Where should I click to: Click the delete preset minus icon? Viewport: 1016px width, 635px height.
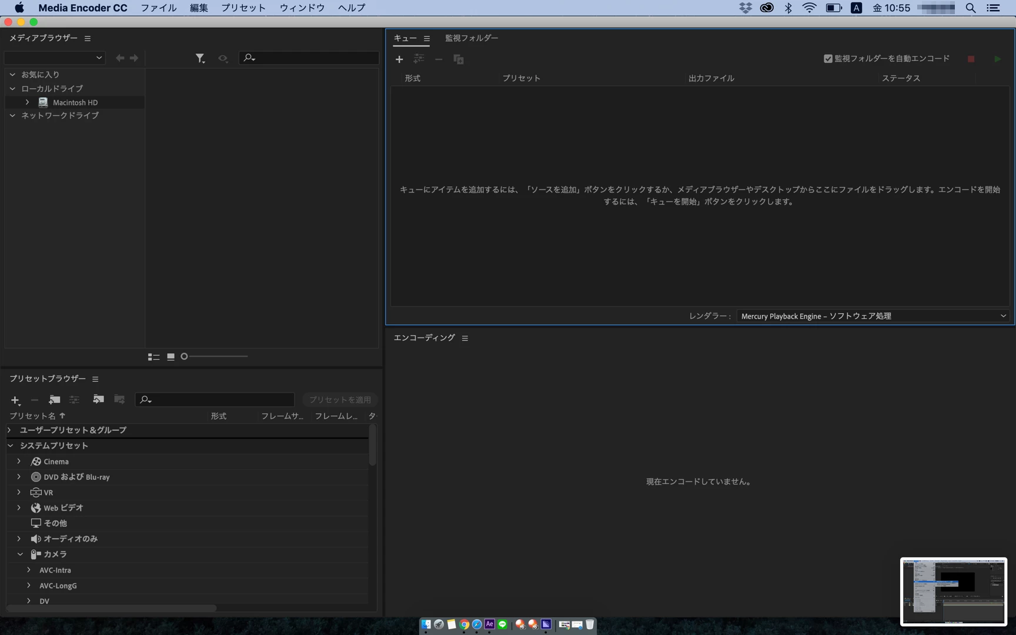(x=35, y=400)
